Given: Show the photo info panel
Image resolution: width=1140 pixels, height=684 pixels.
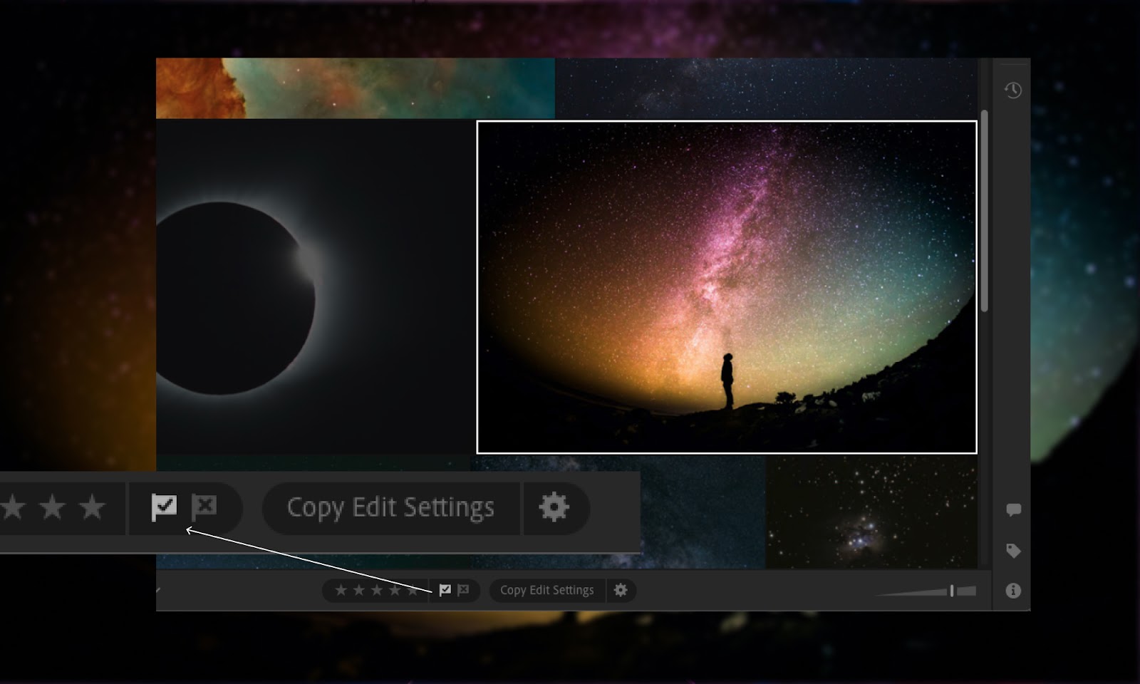Looking at the screenshot, I should point(1013,591).
